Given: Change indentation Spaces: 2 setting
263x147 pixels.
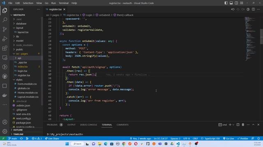Looking at the screenshot, I should (175, 138).
